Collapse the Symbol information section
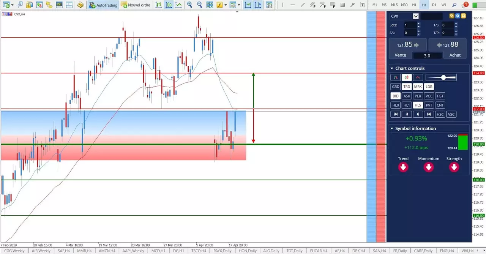Viewport: 486px width, 254px height. [x=392, y=128]
